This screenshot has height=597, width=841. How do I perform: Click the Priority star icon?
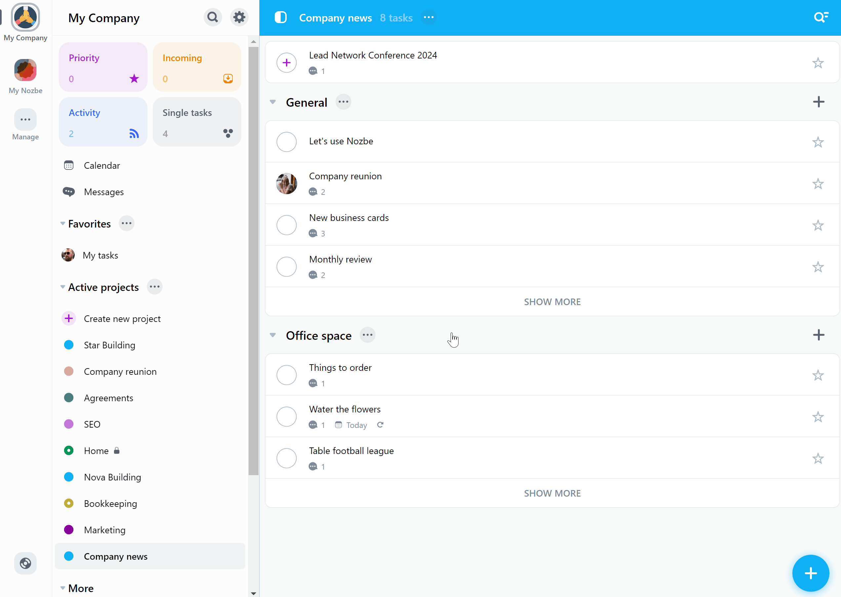pos(134,79)
